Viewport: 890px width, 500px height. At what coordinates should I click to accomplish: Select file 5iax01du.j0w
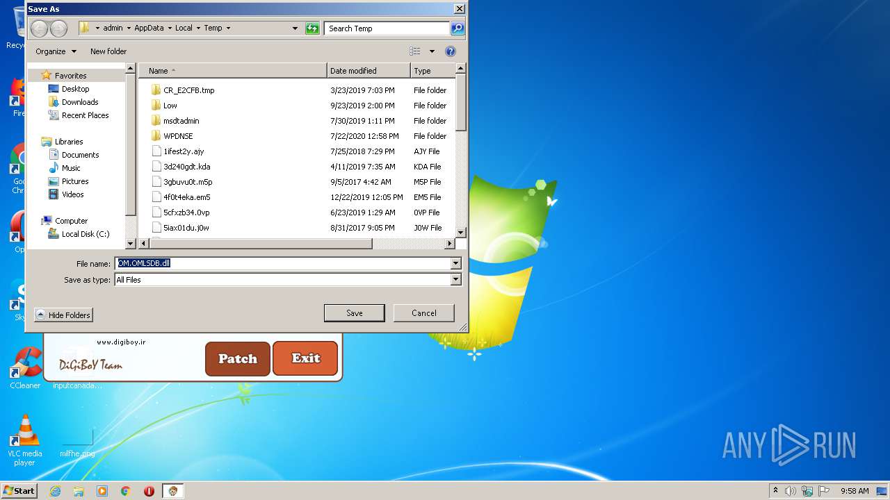[x=186, y=228]
